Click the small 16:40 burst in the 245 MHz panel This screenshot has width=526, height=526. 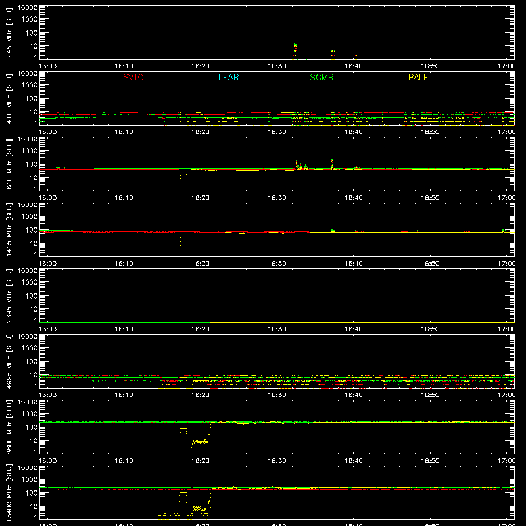pyautogui.click(x=356, y=54)
